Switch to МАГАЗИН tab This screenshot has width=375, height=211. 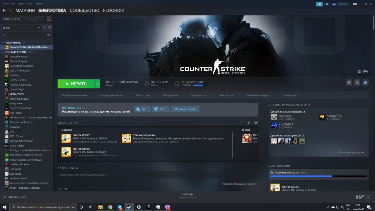25,11
